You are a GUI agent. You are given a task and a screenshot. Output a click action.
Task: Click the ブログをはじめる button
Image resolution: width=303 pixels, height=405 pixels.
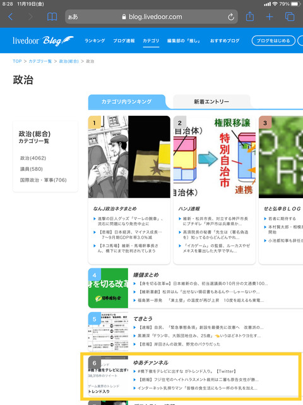coord(273,40)
